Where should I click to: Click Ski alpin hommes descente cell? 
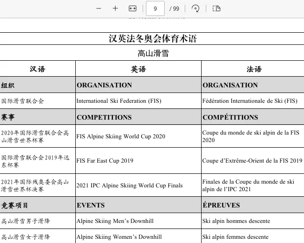coord(253,221)
